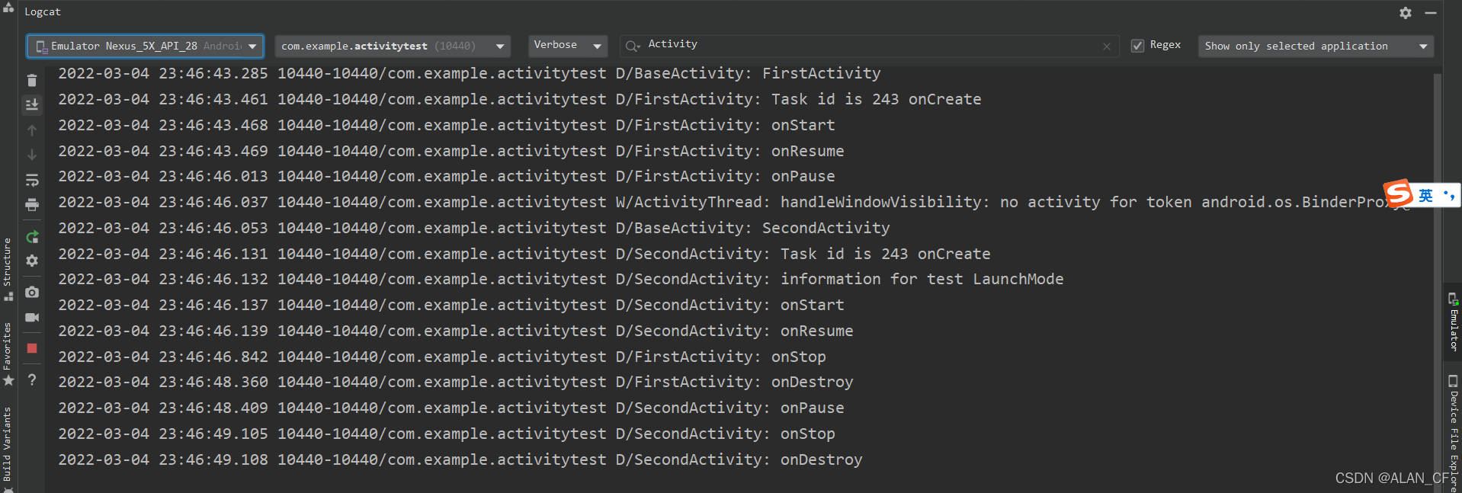Toggle soft-wrap for log lines
Image resolution: width=1462 pixels, height=493 pixels.
32,181
